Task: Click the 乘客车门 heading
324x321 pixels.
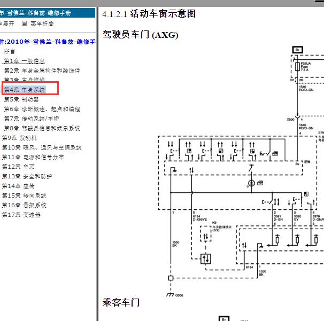Action: (x=121, y=302)
